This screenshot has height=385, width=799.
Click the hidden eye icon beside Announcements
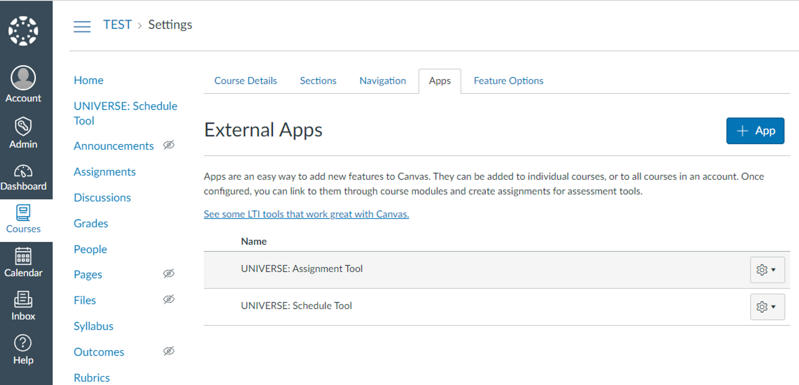169,145
